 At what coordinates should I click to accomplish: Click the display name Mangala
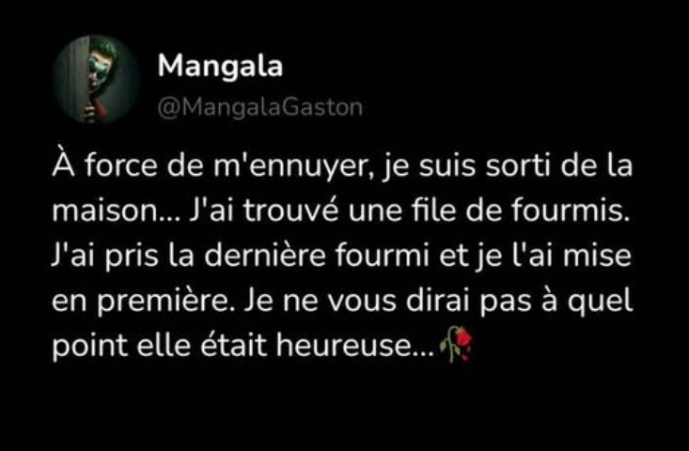(220, 66)
